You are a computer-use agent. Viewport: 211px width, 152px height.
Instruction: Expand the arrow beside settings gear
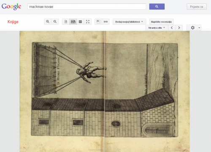pos(199,28)
